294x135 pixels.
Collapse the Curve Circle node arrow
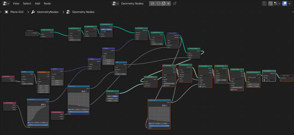pyautogui.click(x=107, y=91)
